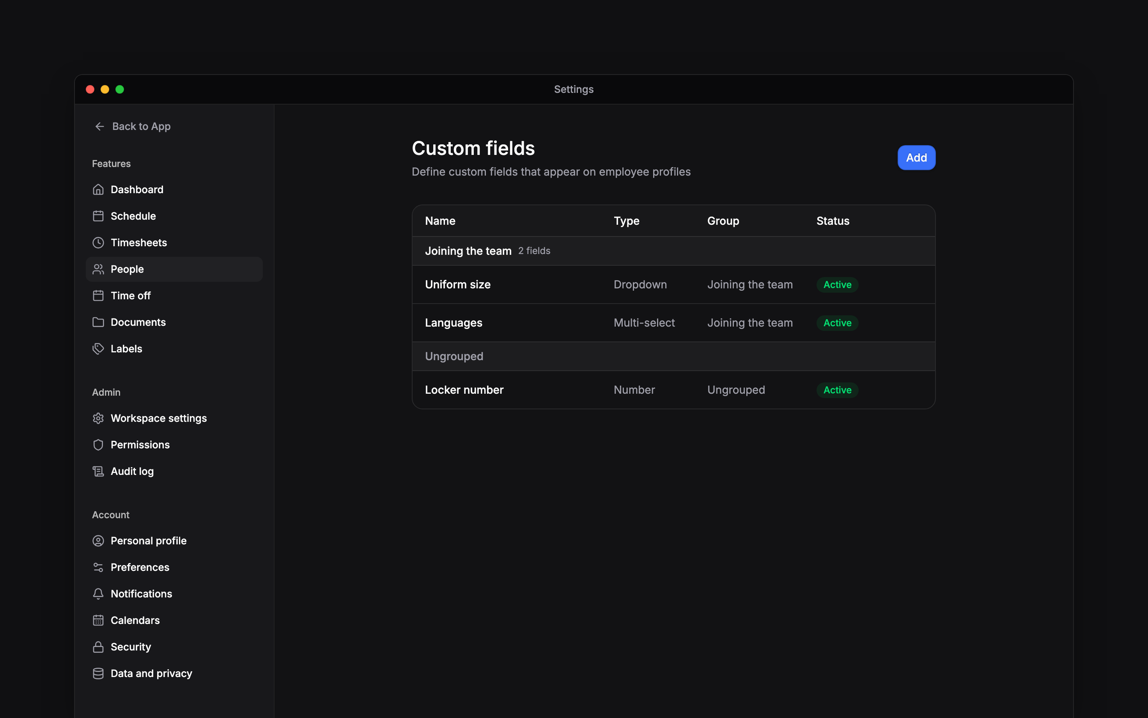
Task: Click the Active badge for Uniform size
Action: coord(837,284)
